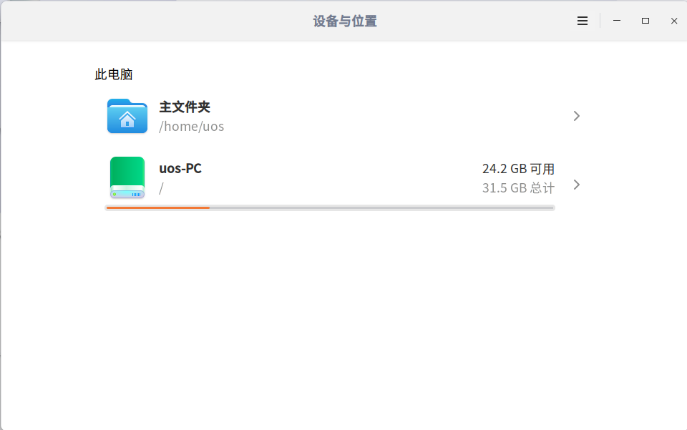Viewport: 687px width, 430px height.
Task: Click the 设备与位置 window title
Action: (x=345, y=21)
